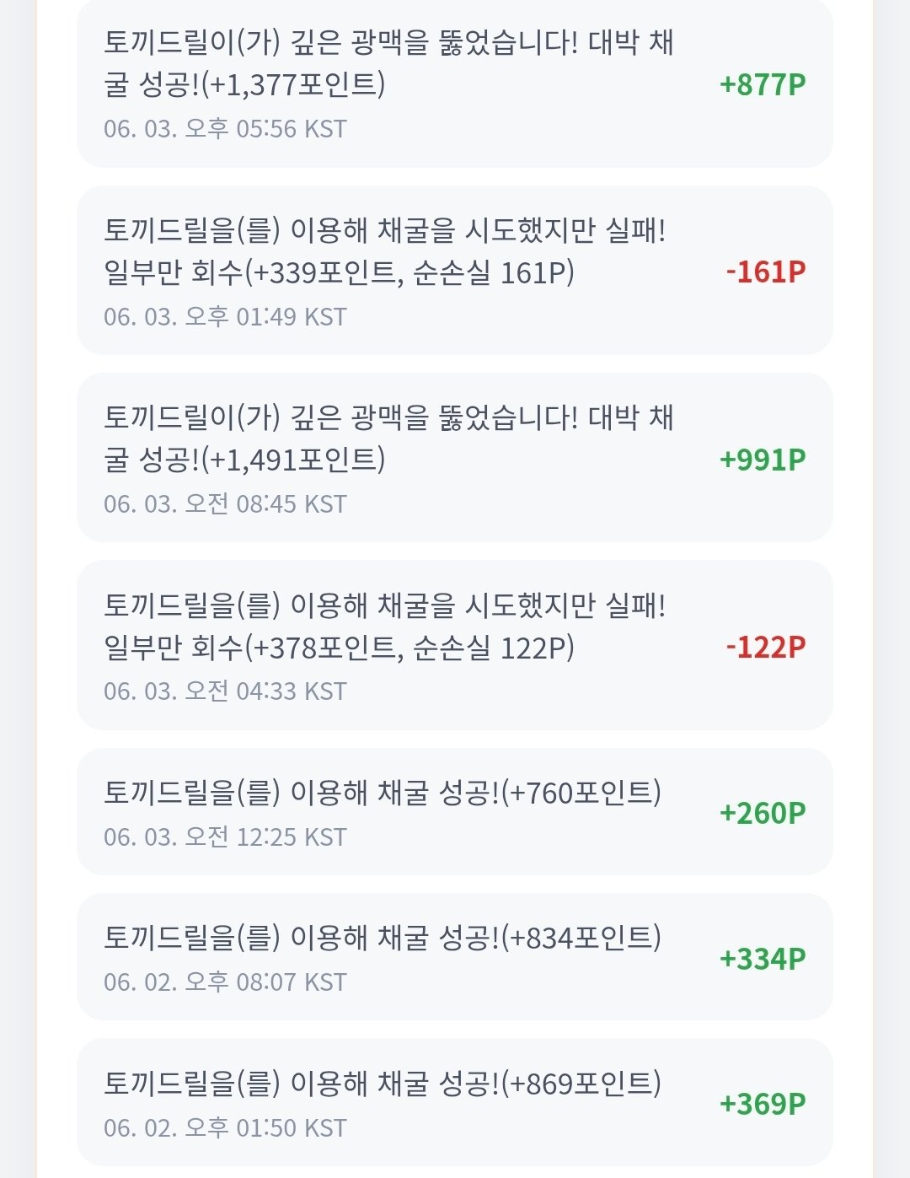The height and width of the screenshot is (1178, 910).
Task: Click the 06. 03. 오전 08:45 KST timestamp
Action: pos(225,504)
